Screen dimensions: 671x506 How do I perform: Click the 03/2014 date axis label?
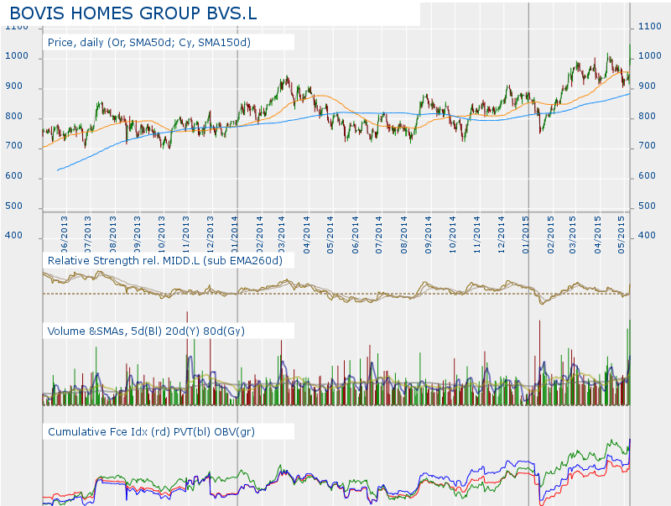(282, 235)
